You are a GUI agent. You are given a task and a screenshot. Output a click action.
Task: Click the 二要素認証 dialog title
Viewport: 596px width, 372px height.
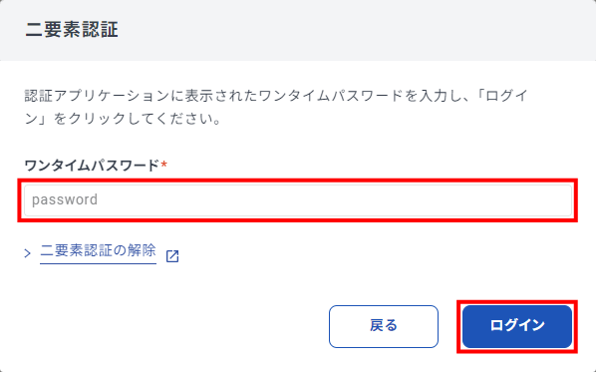72,29
